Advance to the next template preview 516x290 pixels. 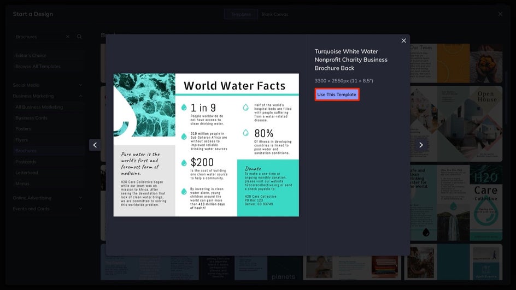[x=421, y=145]
